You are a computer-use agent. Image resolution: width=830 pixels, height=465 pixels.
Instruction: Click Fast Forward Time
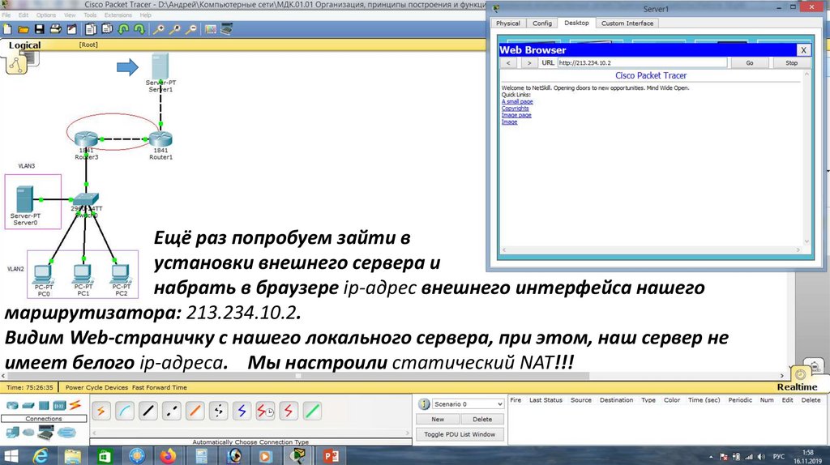(160, 388)
